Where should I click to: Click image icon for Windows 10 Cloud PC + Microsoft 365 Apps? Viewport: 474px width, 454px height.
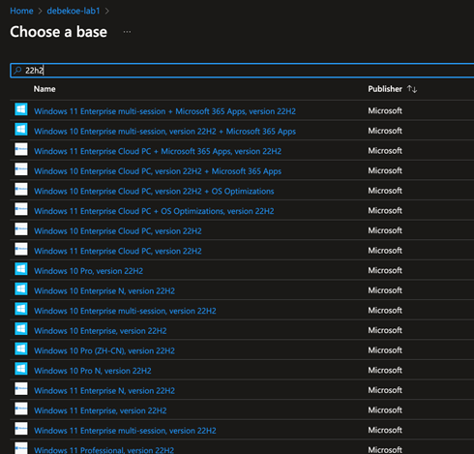point(21,169)
